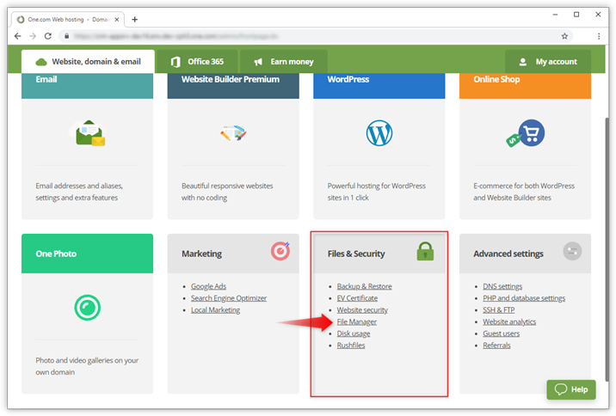This screenshot has width=616, height=416.
Task: Open the Rushfiles link
Action: click(351, 346)
